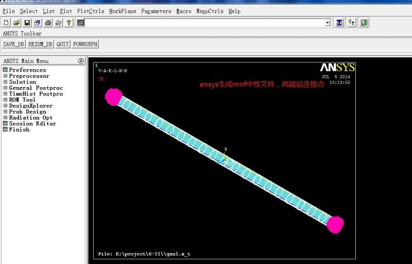Click the Preprocessor label
Screen dimensions: 412x264
click(x=29, y=76)
